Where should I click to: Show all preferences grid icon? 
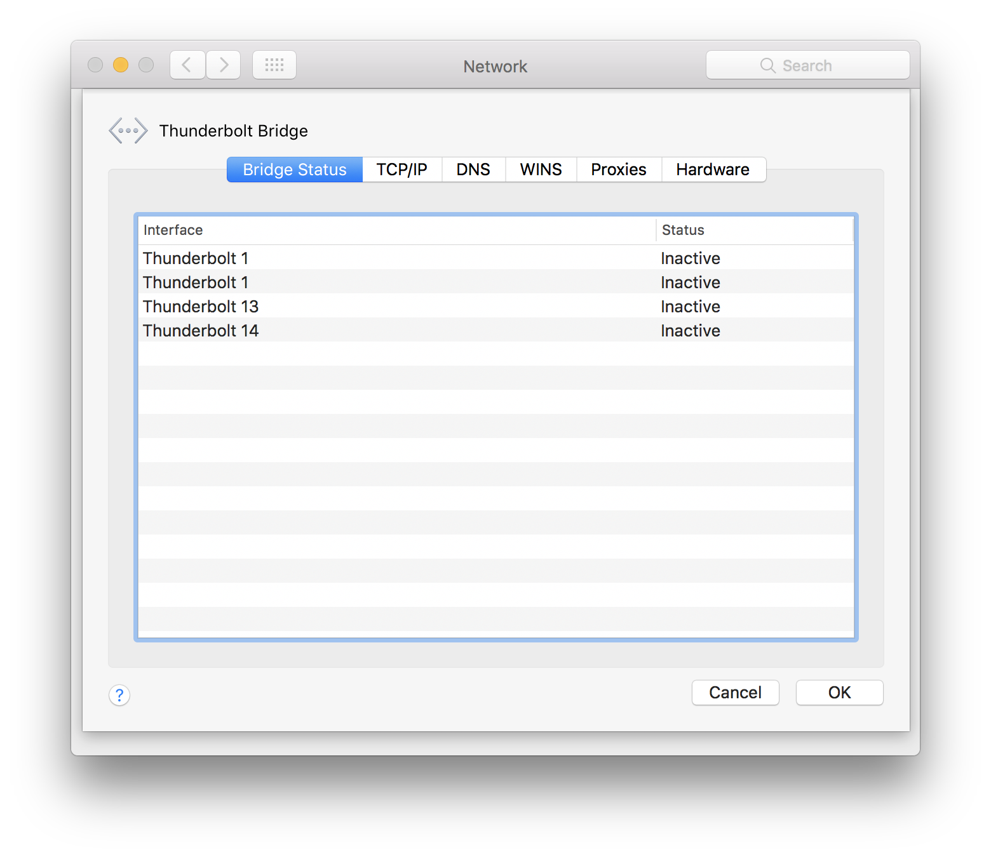[x=274, y=65]
